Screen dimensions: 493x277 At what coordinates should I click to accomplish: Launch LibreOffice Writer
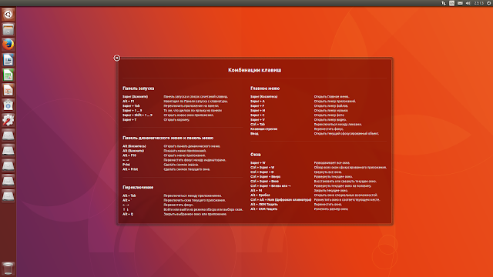(x=8, y=60)
